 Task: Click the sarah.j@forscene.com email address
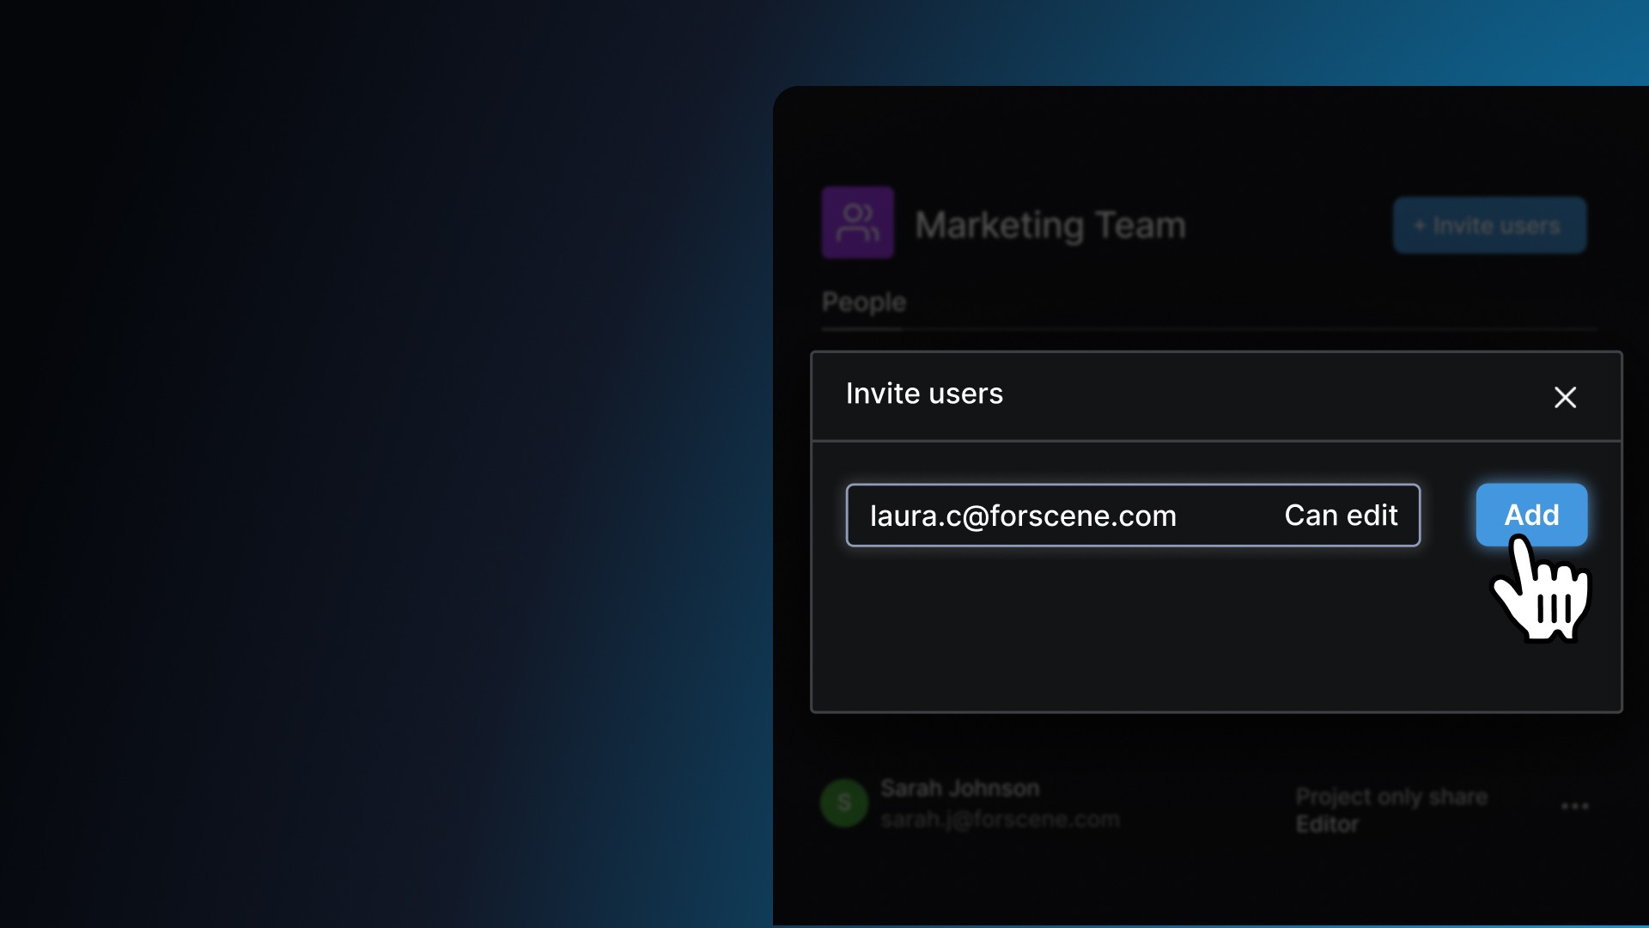[x=1000, y=820]
